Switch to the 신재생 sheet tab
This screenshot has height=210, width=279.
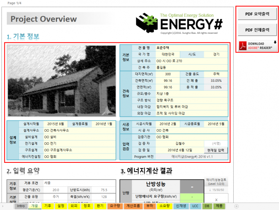point(181,206)
